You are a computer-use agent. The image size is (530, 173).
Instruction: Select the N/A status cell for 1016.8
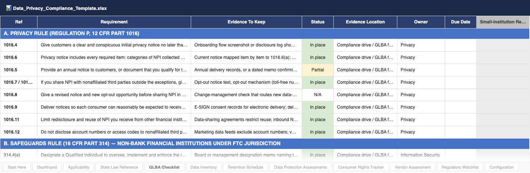[x=318, y=95]
